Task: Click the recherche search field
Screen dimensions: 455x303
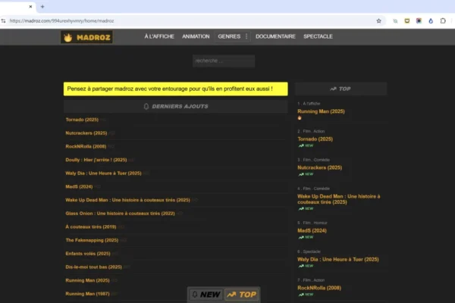Action: pos(224,61)
